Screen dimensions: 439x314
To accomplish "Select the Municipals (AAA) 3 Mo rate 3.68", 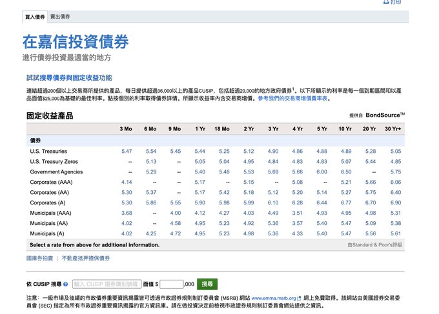I will (x=127, y=213).
